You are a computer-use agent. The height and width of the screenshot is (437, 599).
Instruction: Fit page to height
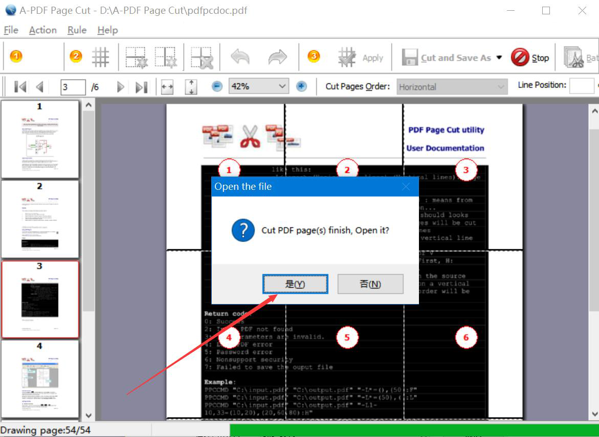pyautogui.click(x=191, y=86)
